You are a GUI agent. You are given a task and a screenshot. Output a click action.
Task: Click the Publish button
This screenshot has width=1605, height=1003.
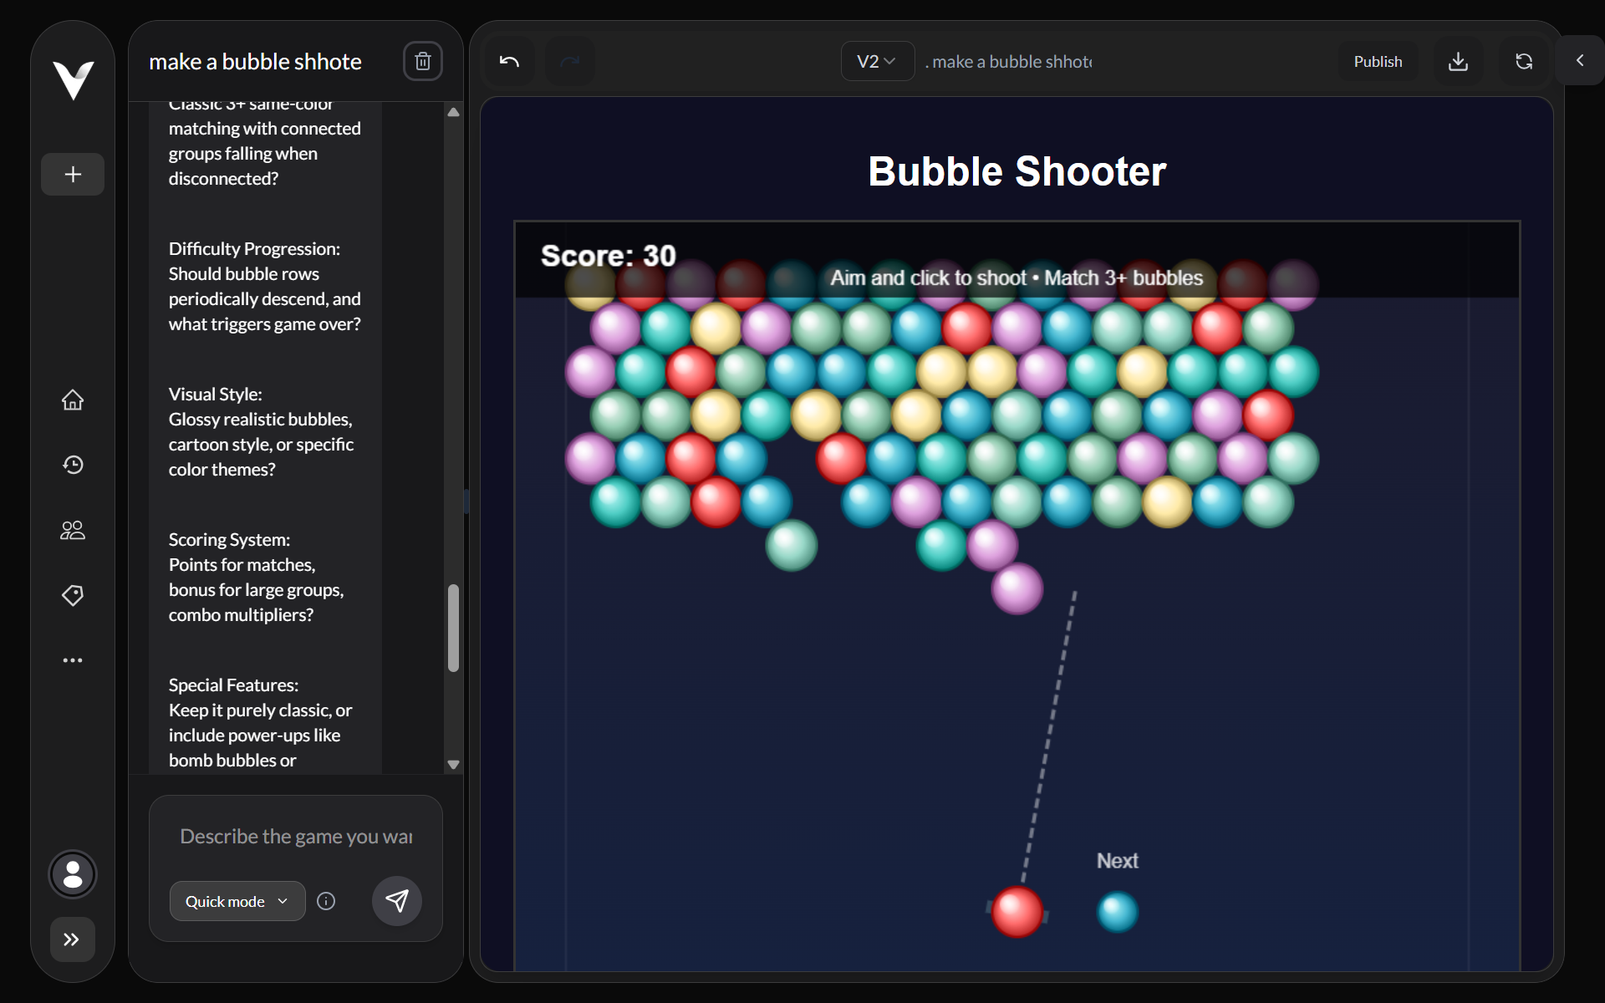click(x=1378, y=61)
